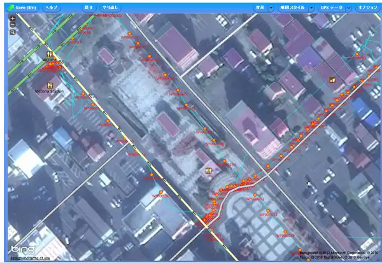Select the toilet icon at top-left road junction
This screenshot has width=382, height=263.
click(x=50, y=55)
